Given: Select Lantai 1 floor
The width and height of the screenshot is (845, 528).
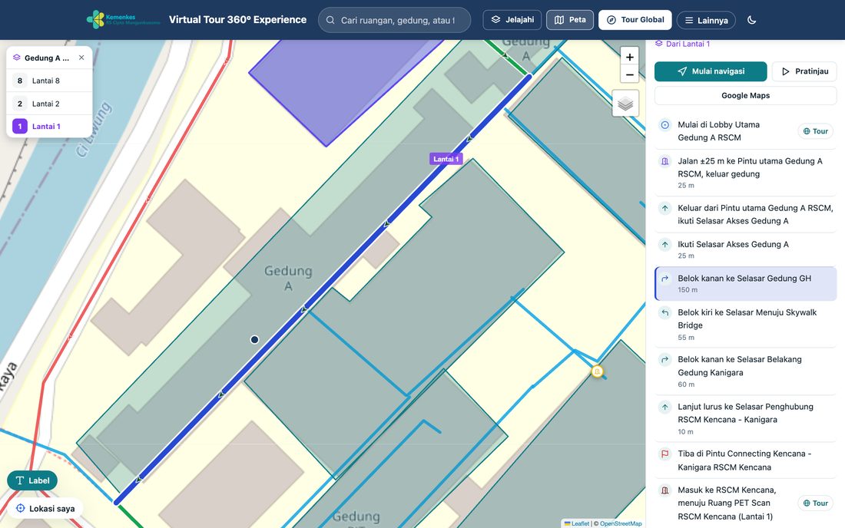Looking at the screenshot, I should [50, 127].
